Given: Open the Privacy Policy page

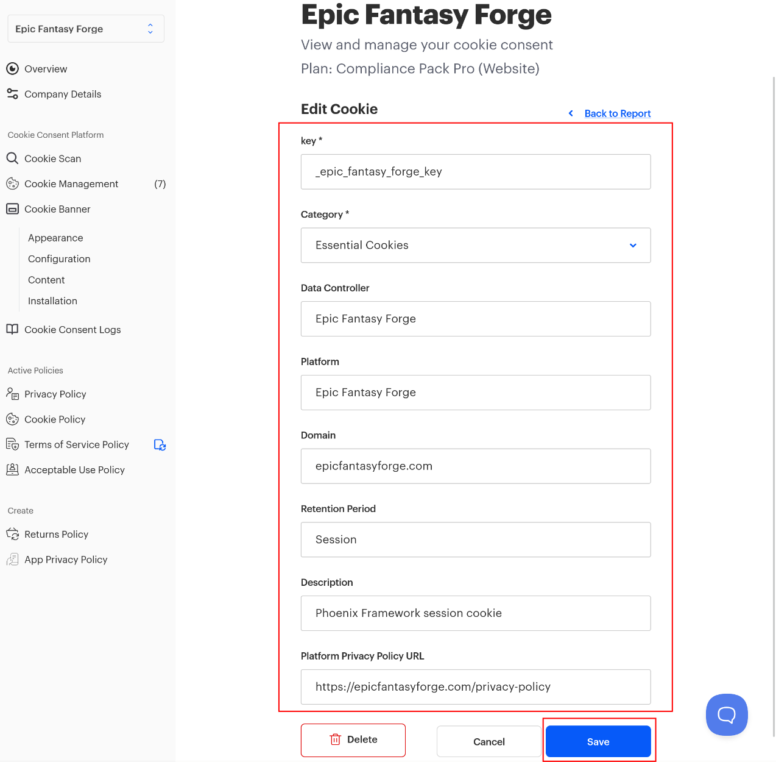Looking at the screenshot, I should (55, 394).
